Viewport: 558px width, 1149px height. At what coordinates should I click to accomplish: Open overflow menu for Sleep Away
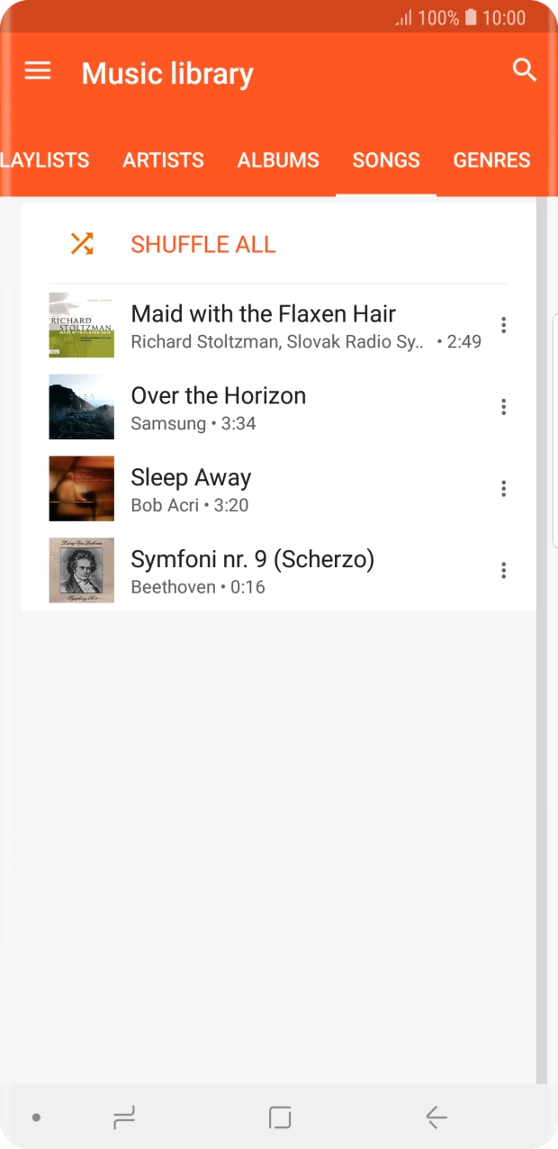click(503, 488)
